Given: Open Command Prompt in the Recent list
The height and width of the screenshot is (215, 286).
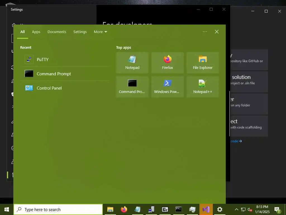Looking at the screenshot, I should tap(65, 74).
